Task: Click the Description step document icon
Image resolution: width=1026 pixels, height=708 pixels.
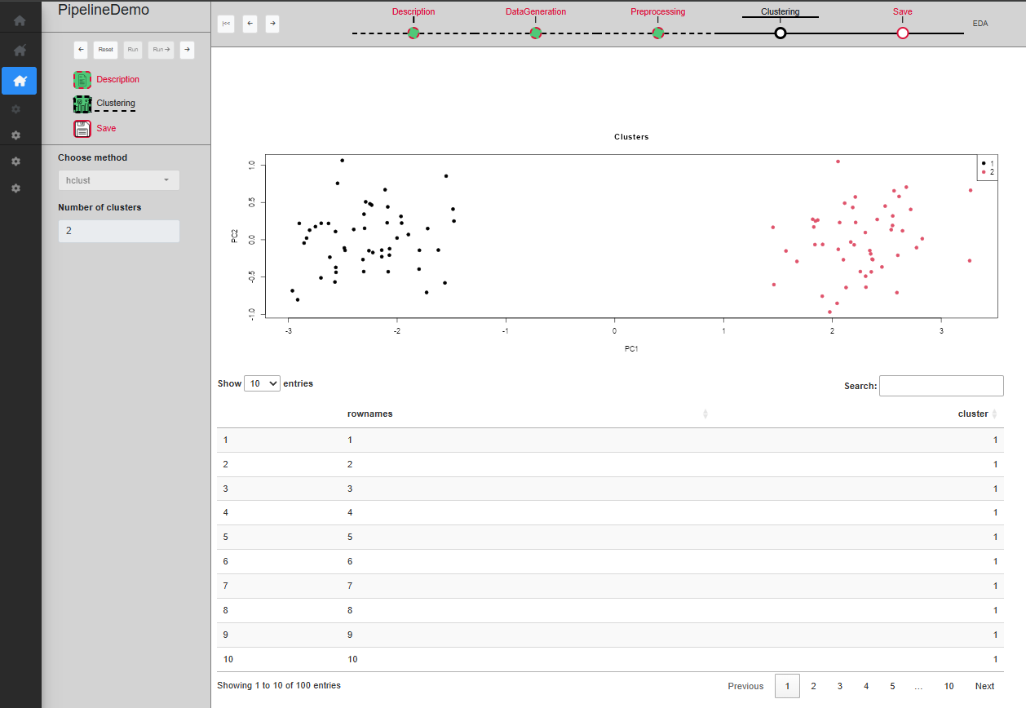Action: (x=82, y=80)
